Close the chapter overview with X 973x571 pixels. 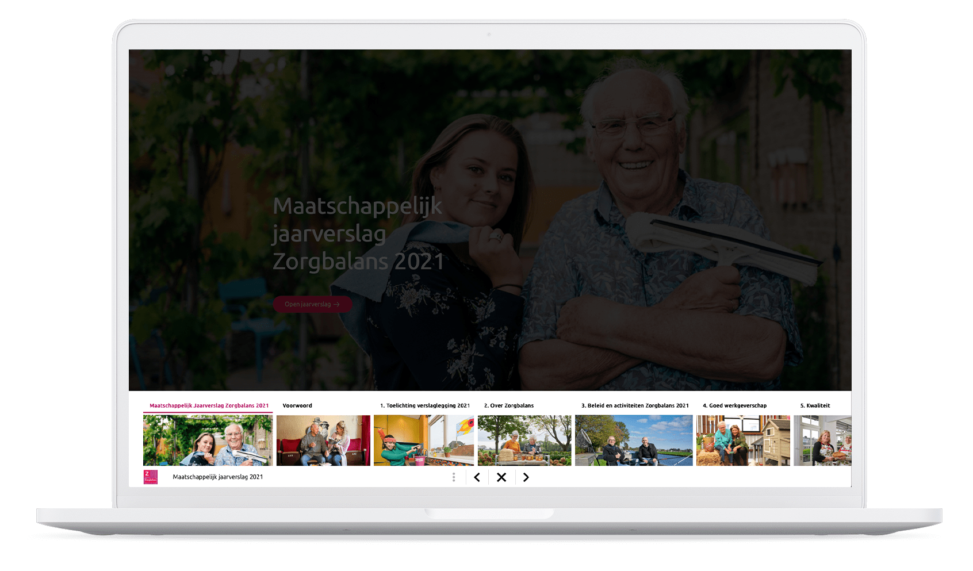click(x=501, y=477)
